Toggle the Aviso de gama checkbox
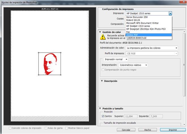 [x=46, y=128]
